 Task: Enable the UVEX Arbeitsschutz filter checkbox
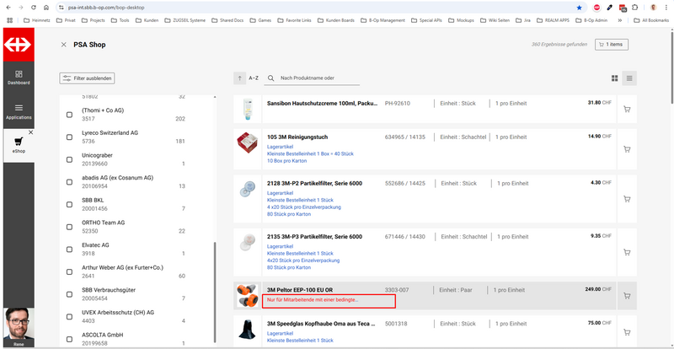click(x=69, y=317)
